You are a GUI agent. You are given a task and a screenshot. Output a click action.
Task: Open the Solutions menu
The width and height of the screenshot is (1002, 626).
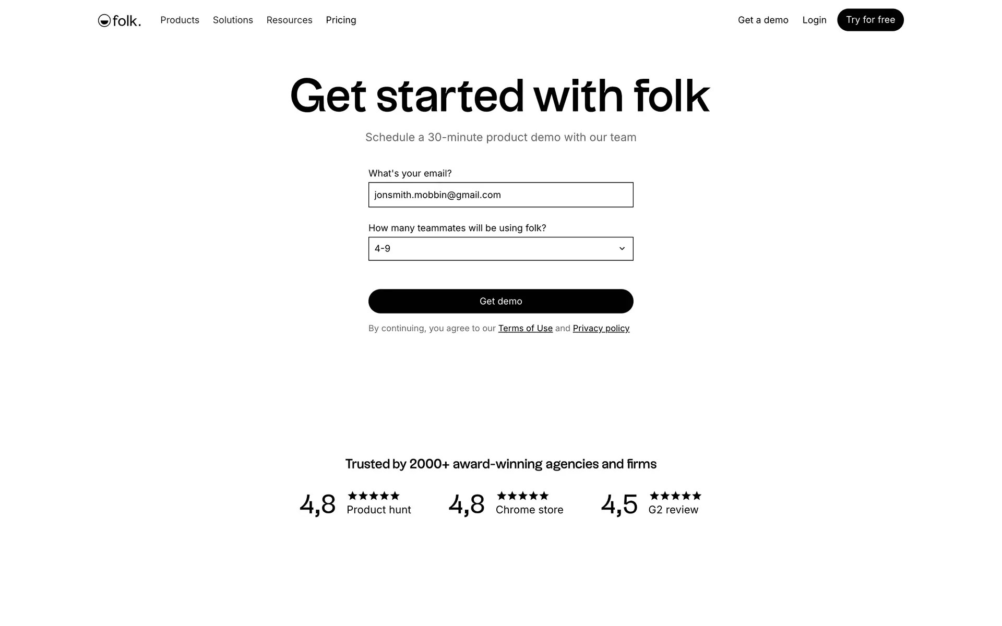(233, 20)
